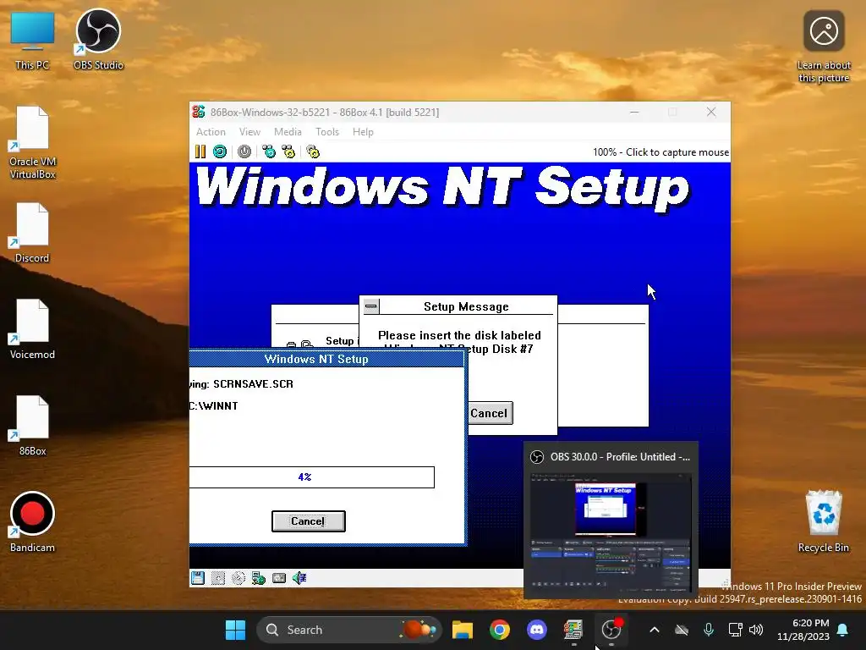Open Discord from the taskbar

pyautogui.click(x=536, y=630)
